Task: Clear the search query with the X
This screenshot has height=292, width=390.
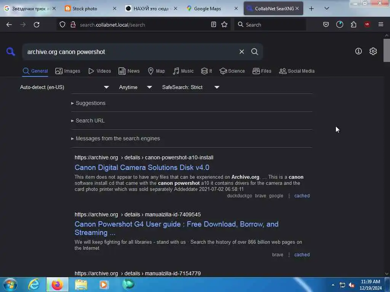Action: point(241,52)
